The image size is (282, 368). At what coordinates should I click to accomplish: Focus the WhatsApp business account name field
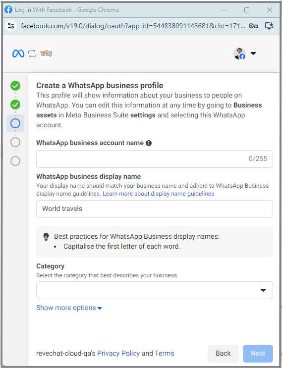coord(155,159)
